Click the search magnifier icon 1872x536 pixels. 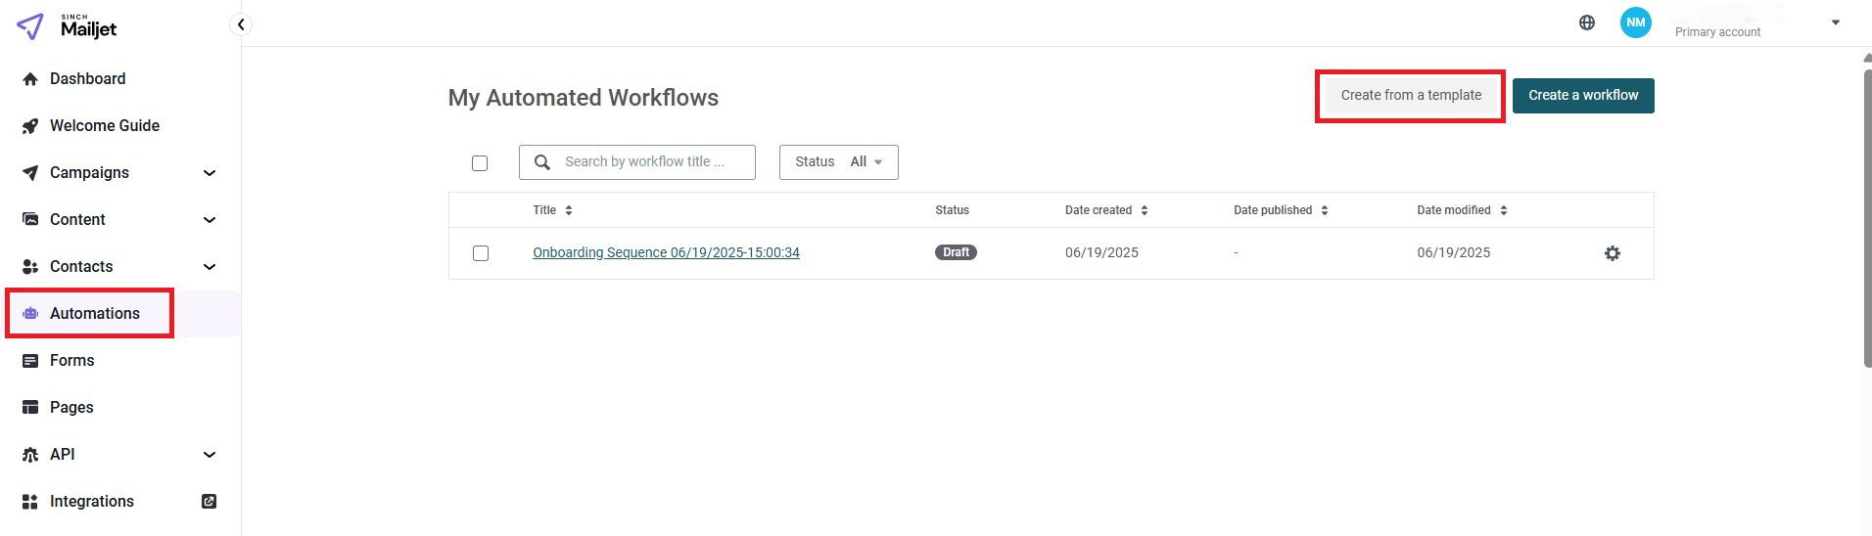[542, 162]
